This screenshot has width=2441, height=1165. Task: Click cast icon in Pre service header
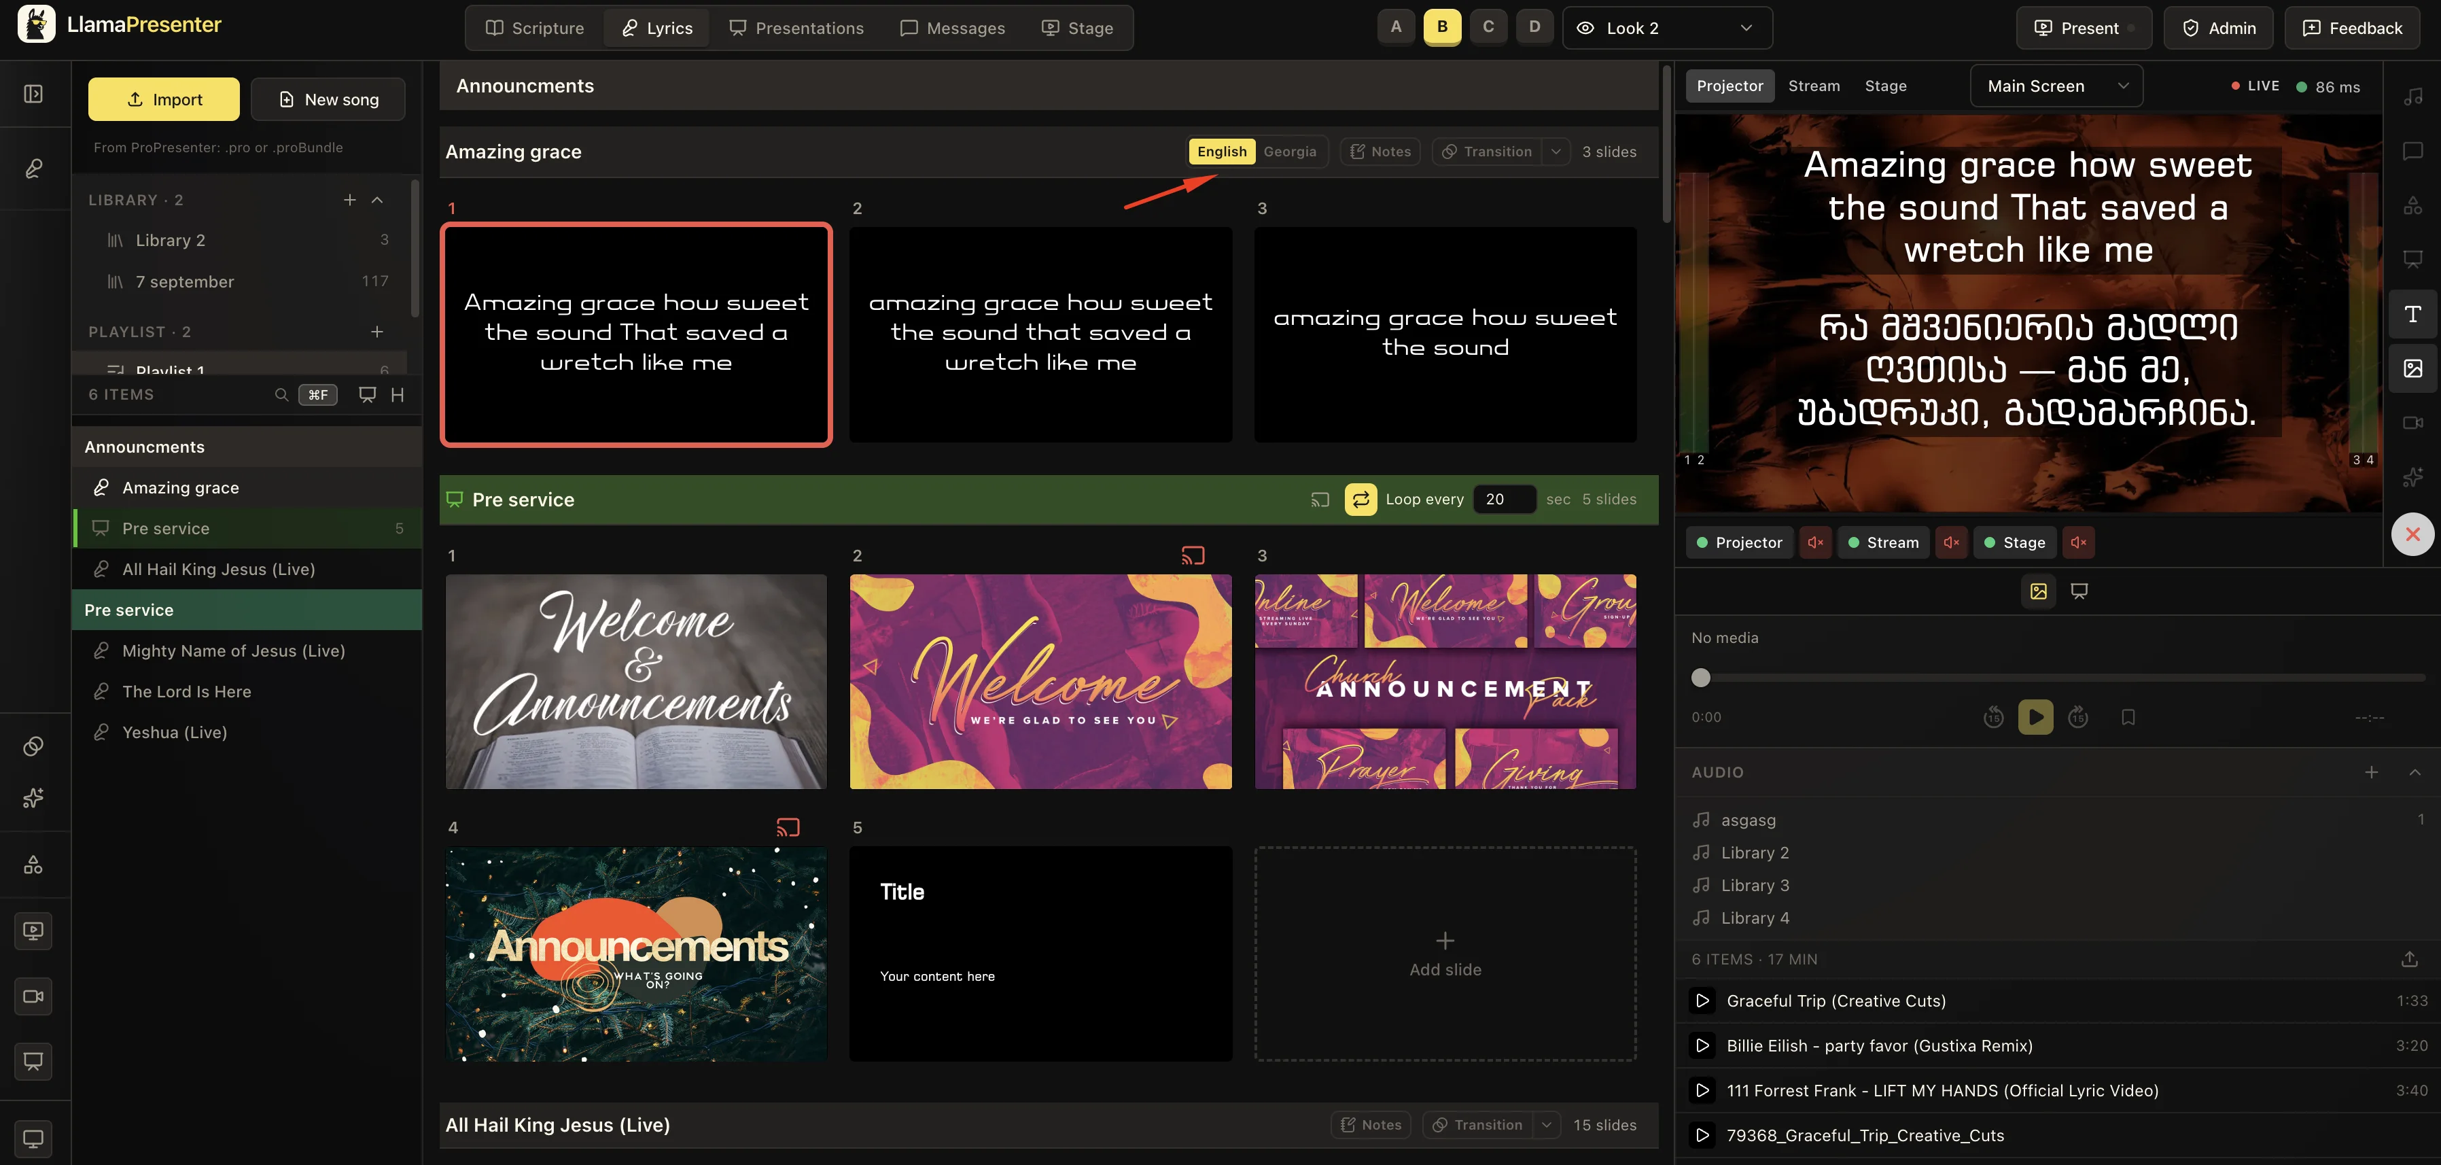point(1320,500)
